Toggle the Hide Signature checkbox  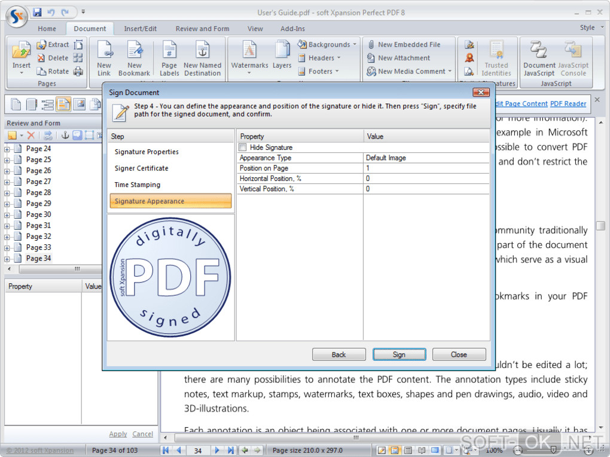point(243,148)
